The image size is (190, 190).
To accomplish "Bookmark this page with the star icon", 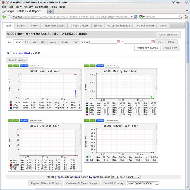I will tap(129, 16).
